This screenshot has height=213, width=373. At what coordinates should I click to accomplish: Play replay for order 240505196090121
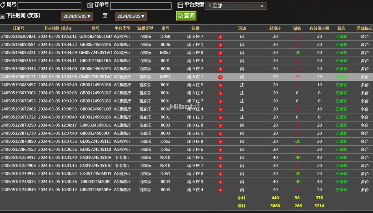coord(220,77)
